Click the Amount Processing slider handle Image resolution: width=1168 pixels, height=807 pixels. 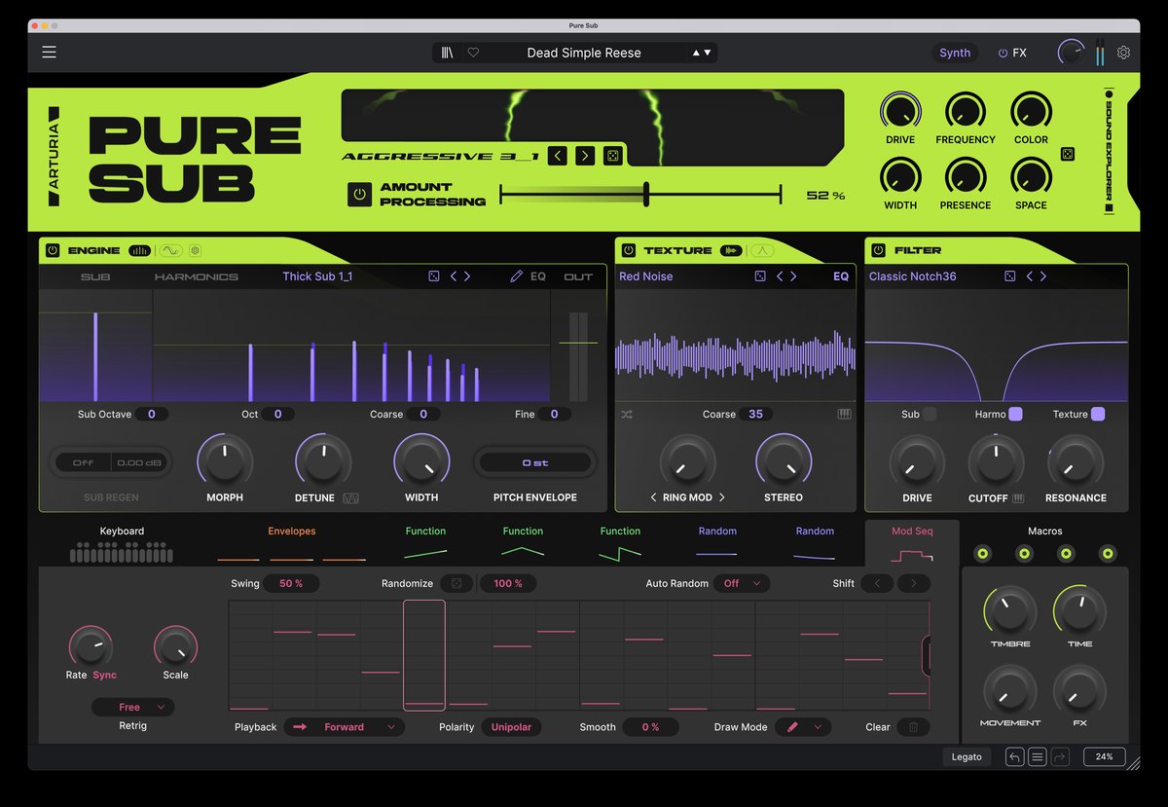(646, 194)
